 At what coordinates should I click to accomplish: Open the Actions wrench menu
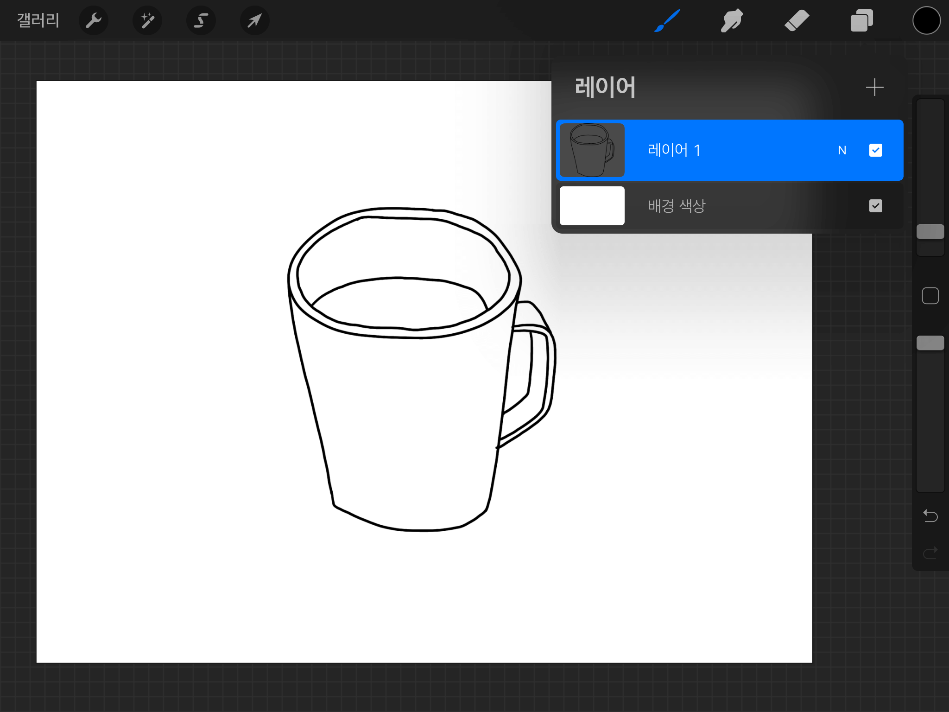94,20
